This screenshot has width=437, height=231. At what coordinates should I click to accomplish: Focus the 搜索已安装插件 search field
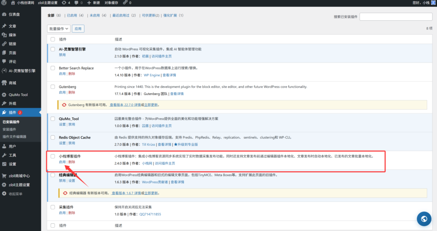tap(396, 17)
